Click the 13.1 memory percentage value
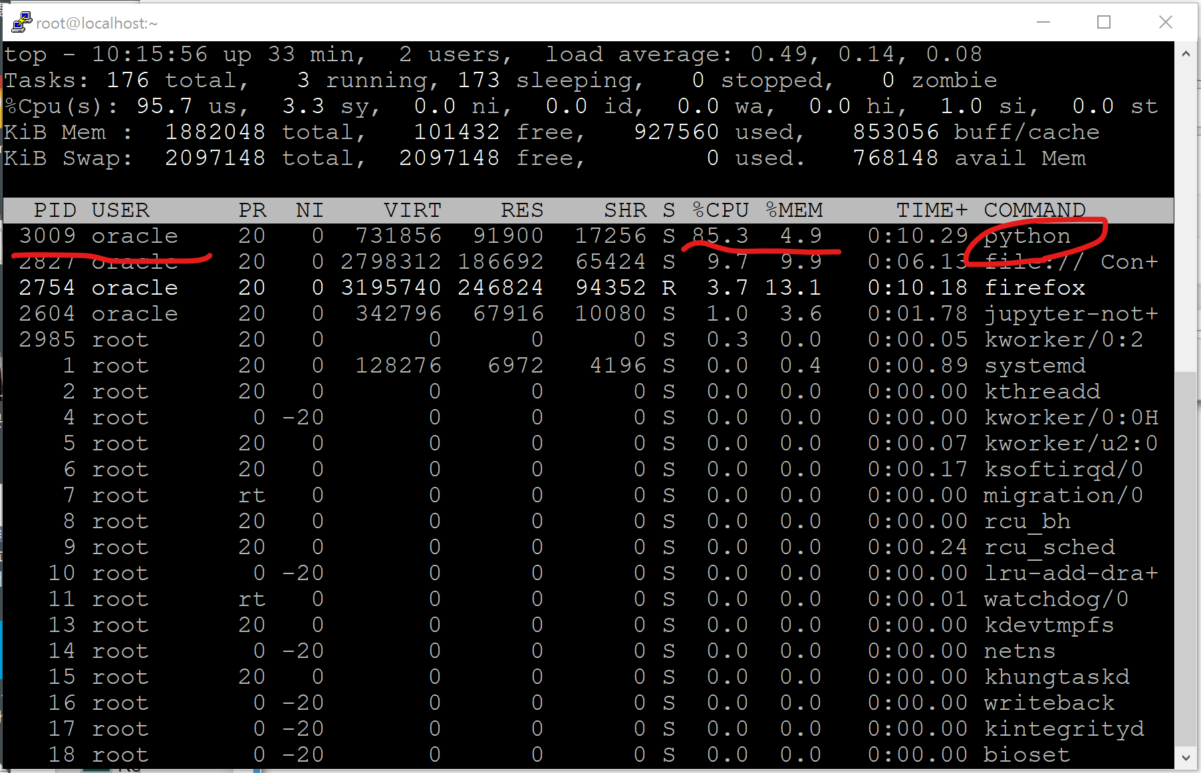The height and width of the screenshot is (773, 1201). coord(794,287)
